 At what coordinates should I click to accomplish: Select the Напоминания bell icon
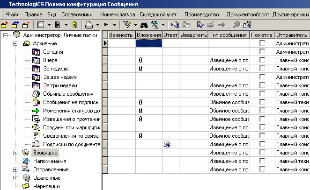tap(26, 161)
